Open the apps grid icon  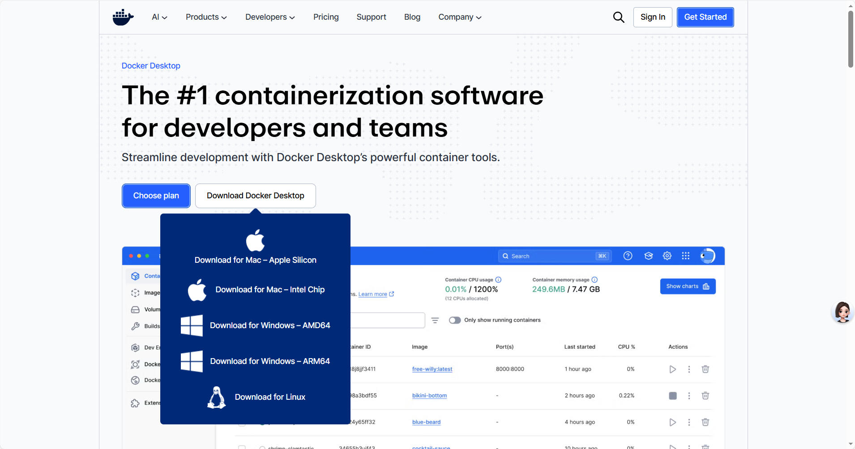(x=686, y=256)
